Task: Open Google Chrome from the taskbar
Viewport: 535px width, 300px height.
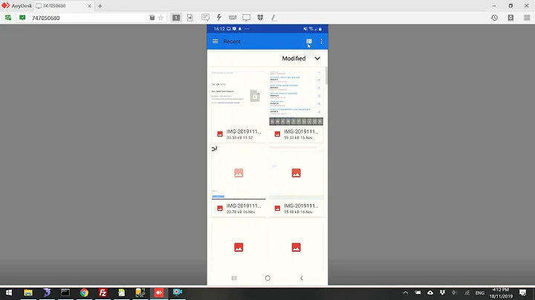Action: pos(84,293)
